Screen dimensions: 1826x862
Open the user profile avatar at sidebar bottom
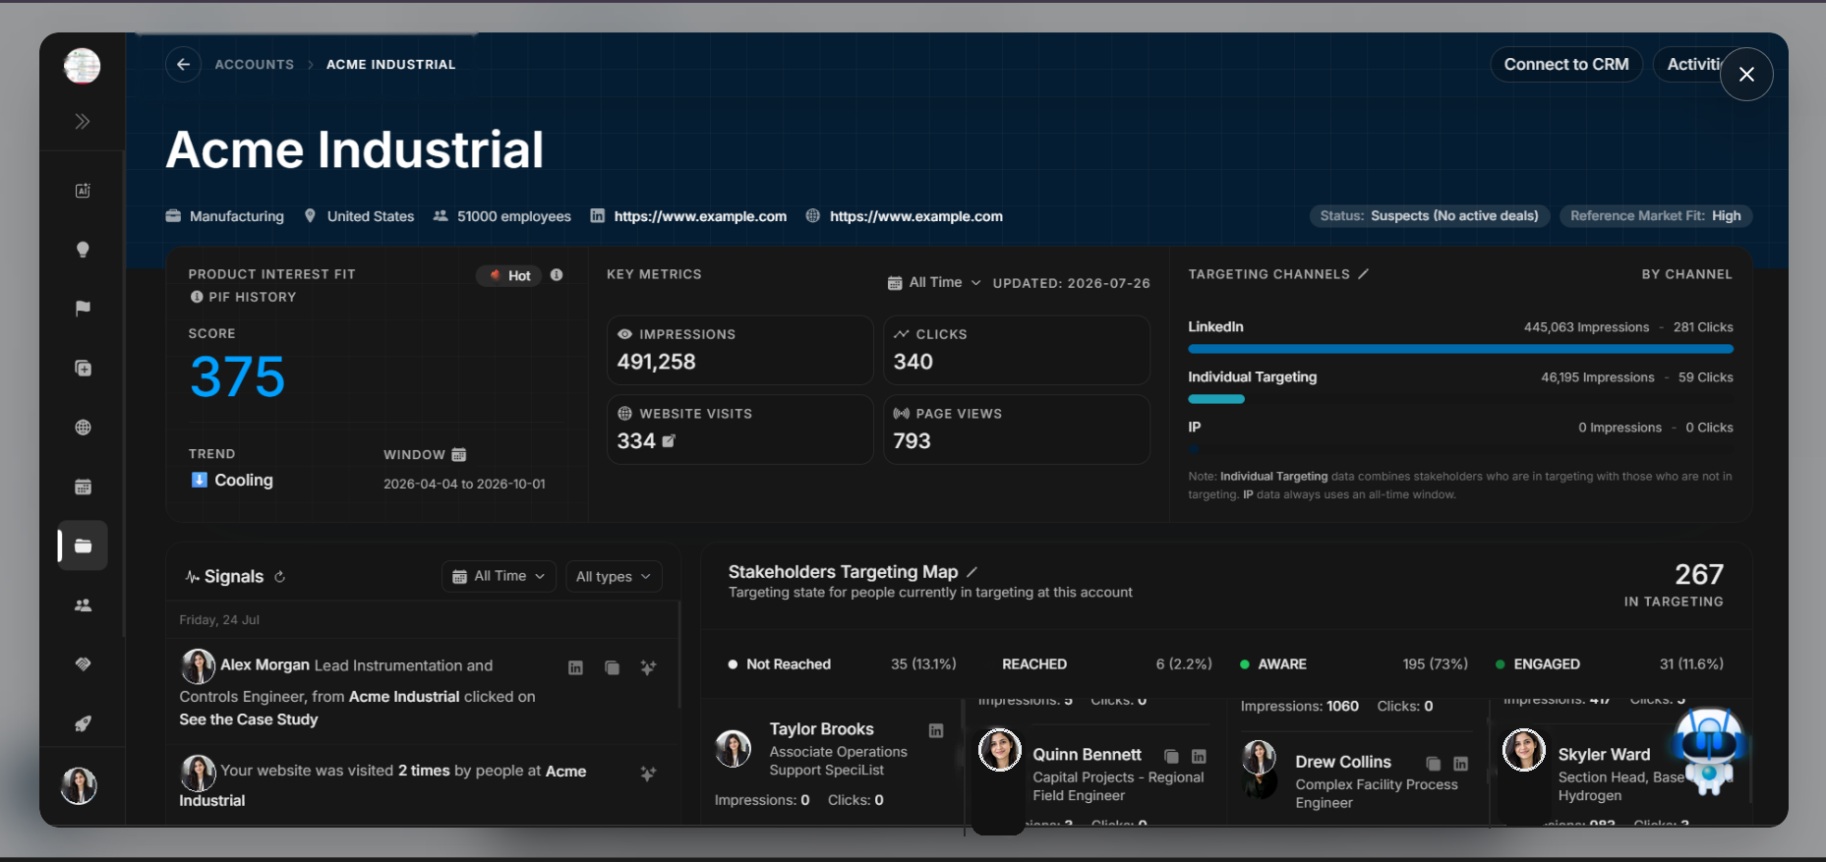click(80, 785)
